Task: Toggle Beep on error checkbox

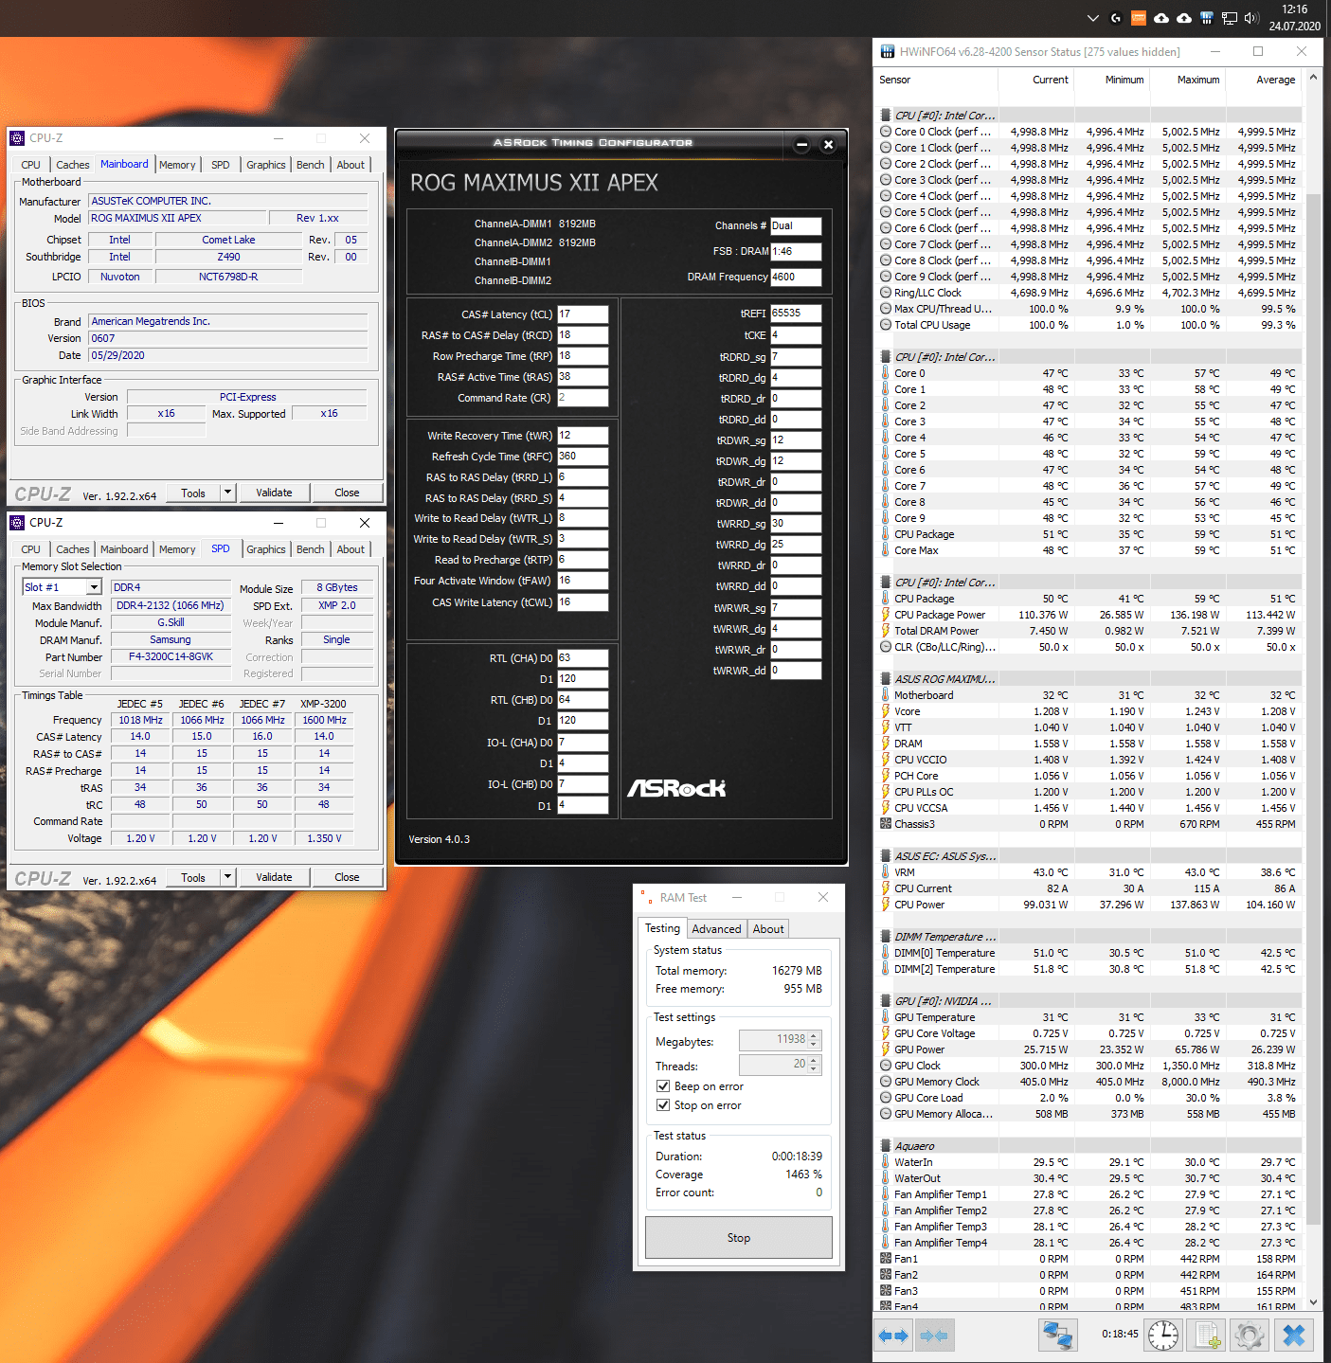Action: pyautogui.click(x=663, y=1086)
